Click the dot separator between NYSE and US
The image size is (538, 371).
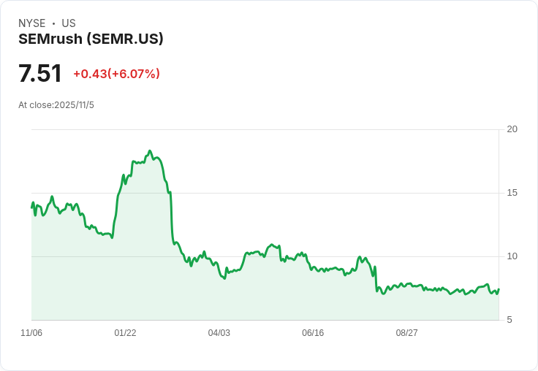(x=53, y=23)
